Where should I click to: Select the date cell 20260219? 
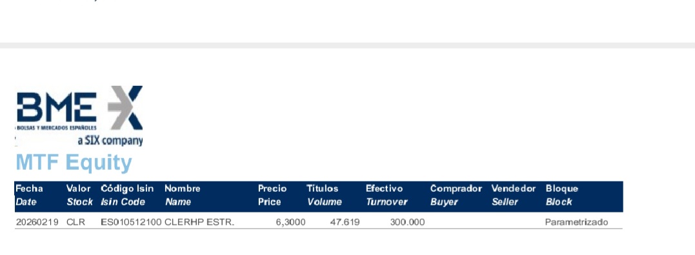[37, 222]
